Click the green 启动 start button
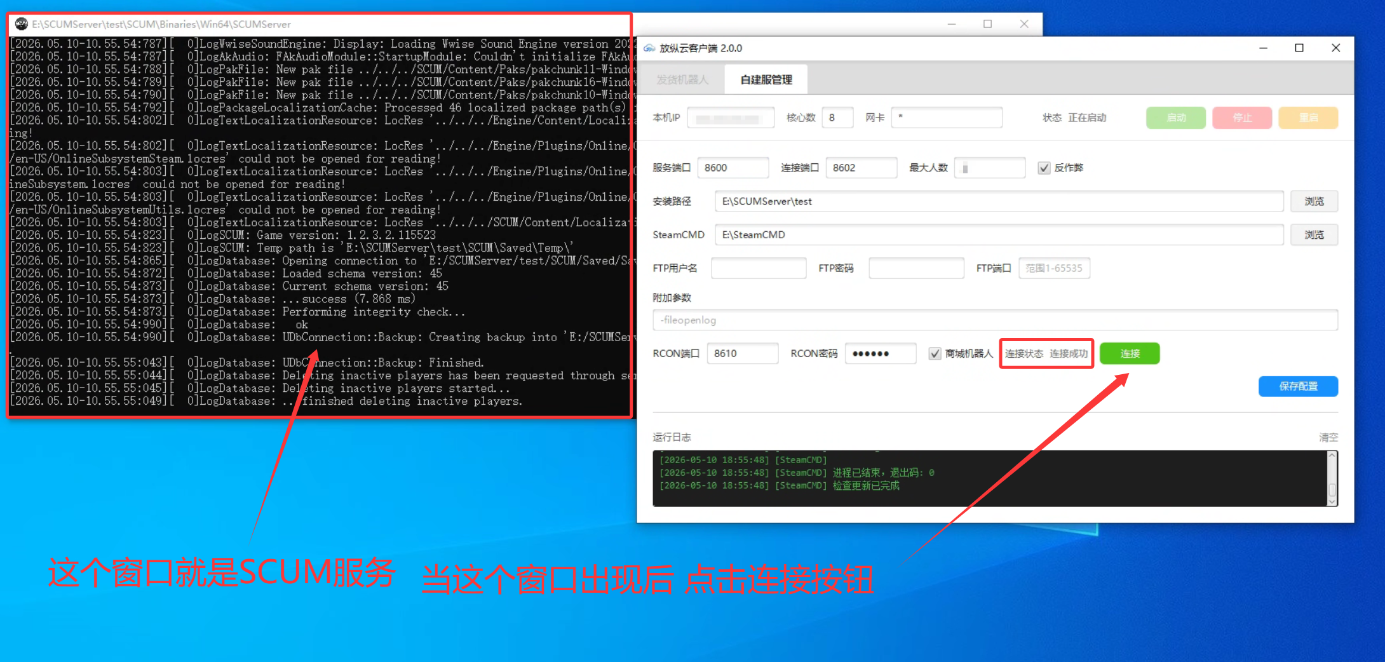The height and width of the screenshot is (662, 1385). [1176, 118]
